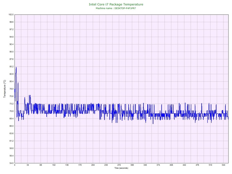Click the 408 seconds time axis tick
Image resolution: width=232 pixels, height=174 pixels.
[171, 165]
